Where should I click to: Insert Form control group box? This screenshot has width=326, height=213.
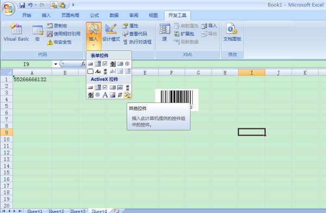click(x=90, y=72)
